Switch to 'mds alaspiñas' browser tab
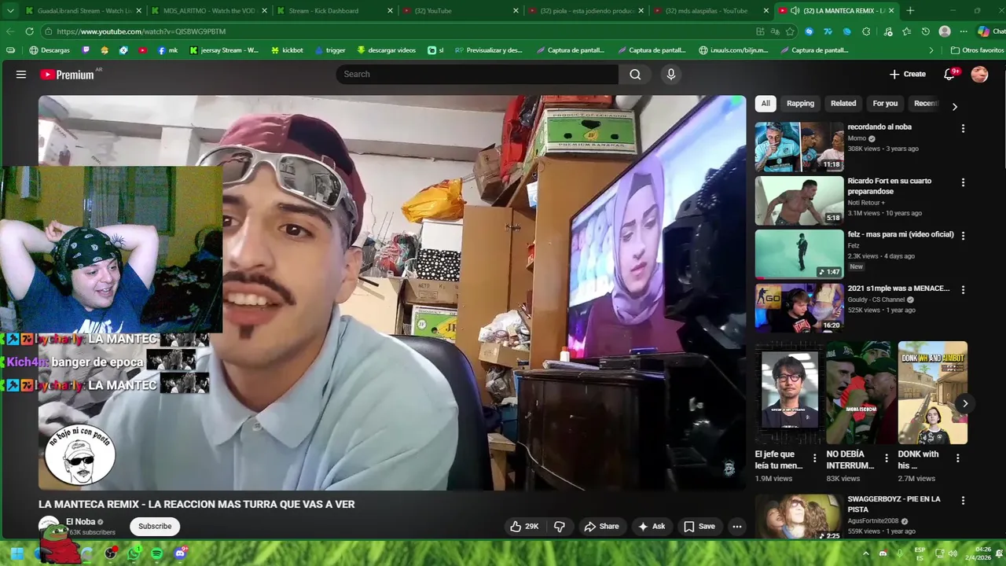The image size is (1006, 566). (x=711, y=10)
